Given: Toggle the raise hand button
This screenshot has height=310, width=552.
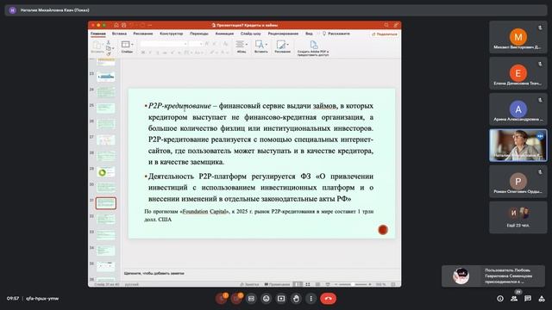Looking at the screenshot, I should tap(296, 299).
